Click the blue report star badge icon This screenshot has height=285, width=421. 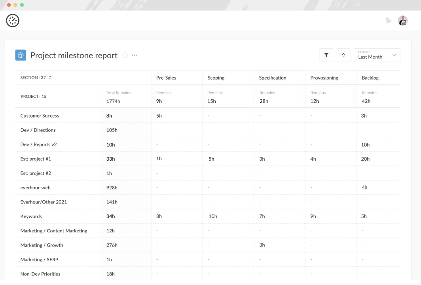coord(21,55)
